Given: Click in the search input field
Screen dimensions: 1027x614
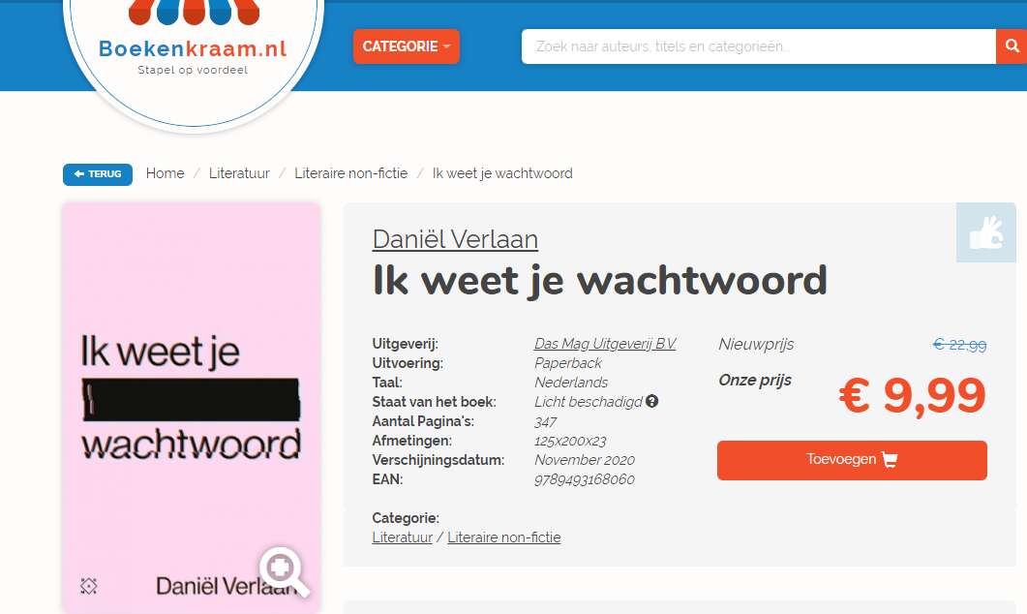Looking at the screenshot, I should [x=759, y=46].
